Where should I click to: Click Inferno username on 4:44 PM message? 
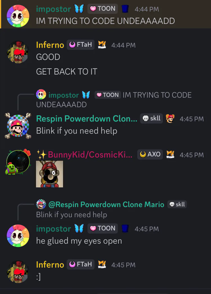50,45
